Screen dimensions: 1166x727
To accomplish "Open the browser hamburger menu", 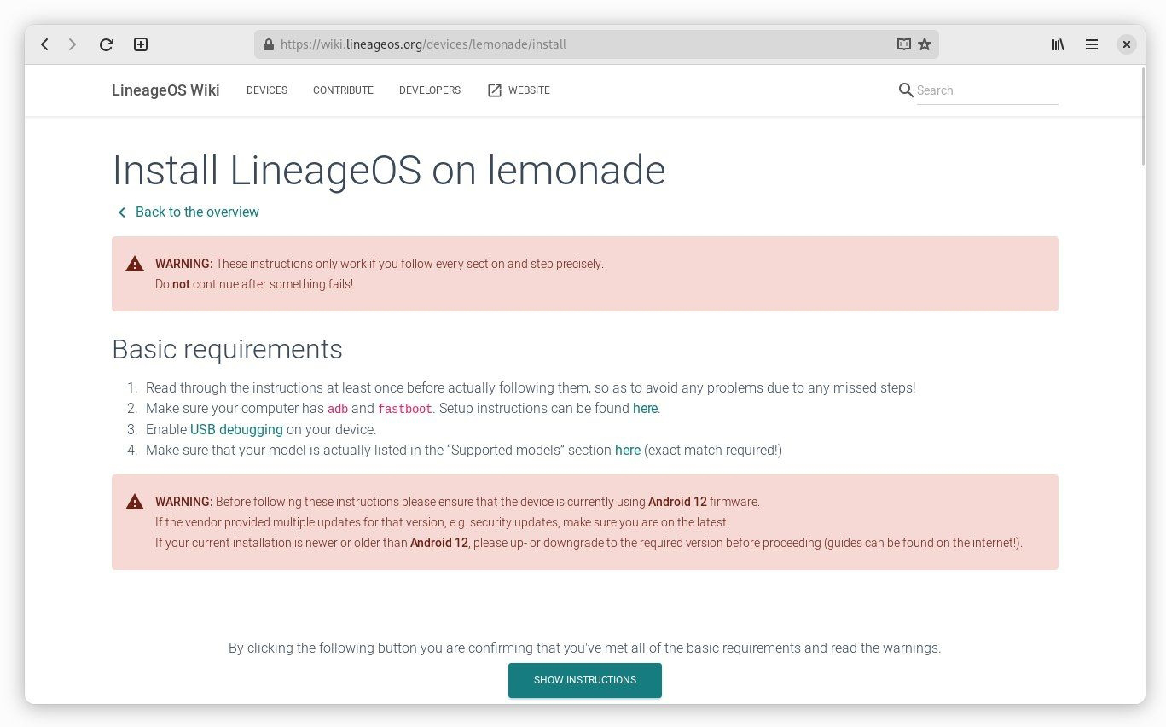I will 1092,44.
